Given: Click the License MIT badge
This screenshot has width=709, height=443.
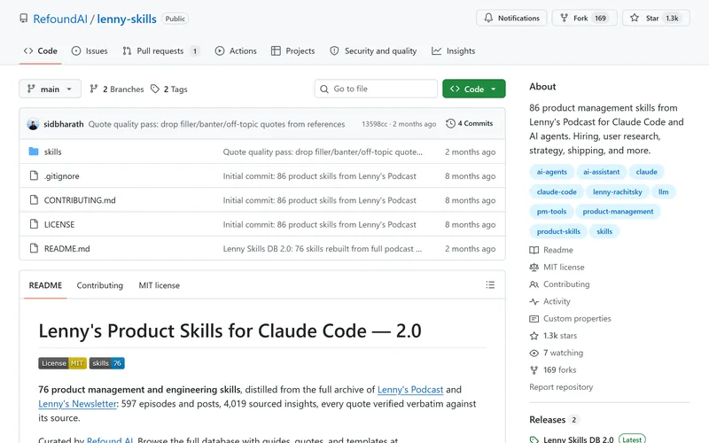Looking at the screenshot, I should (62, 363).
